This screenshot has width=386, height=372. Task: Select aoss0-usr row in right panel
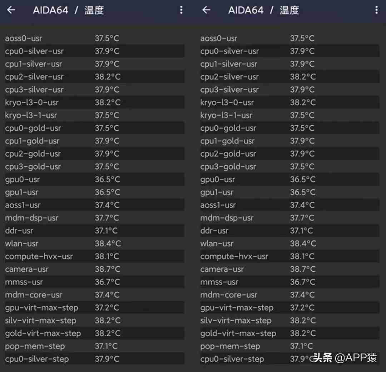(x=289, y=38)
